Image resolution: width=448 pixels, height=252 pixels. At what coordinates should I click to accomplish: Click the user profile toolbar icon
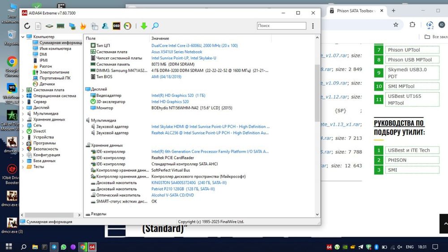coord(105,26)
